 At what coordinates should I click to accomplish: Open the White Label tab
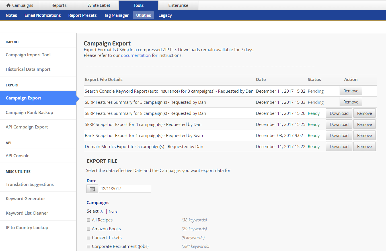(x=98, y=5)
